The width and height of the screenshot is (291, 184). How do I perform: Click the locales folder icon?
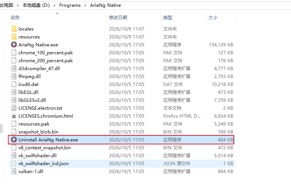pyautogui.click(x=14, y=29)
